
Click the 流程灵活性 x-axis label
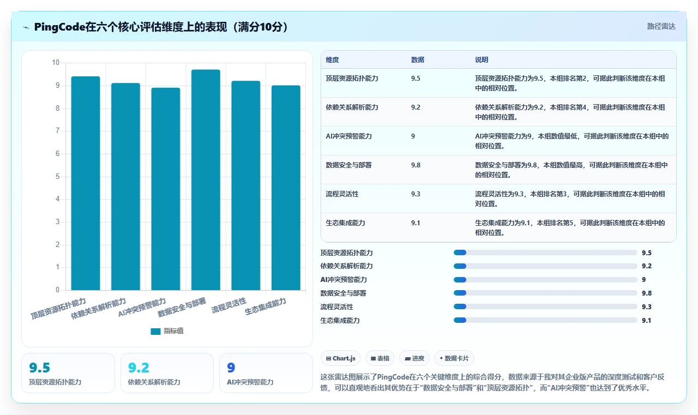tap(229, 305)
